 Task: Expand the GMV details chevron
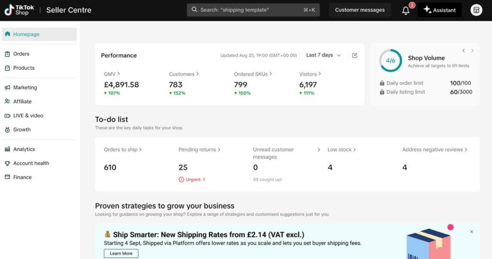pos(119,74)
